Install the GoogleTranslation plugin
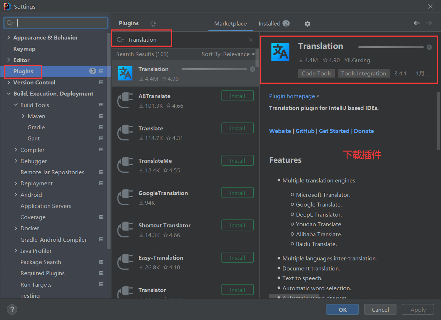 click(x=238, y=193)
